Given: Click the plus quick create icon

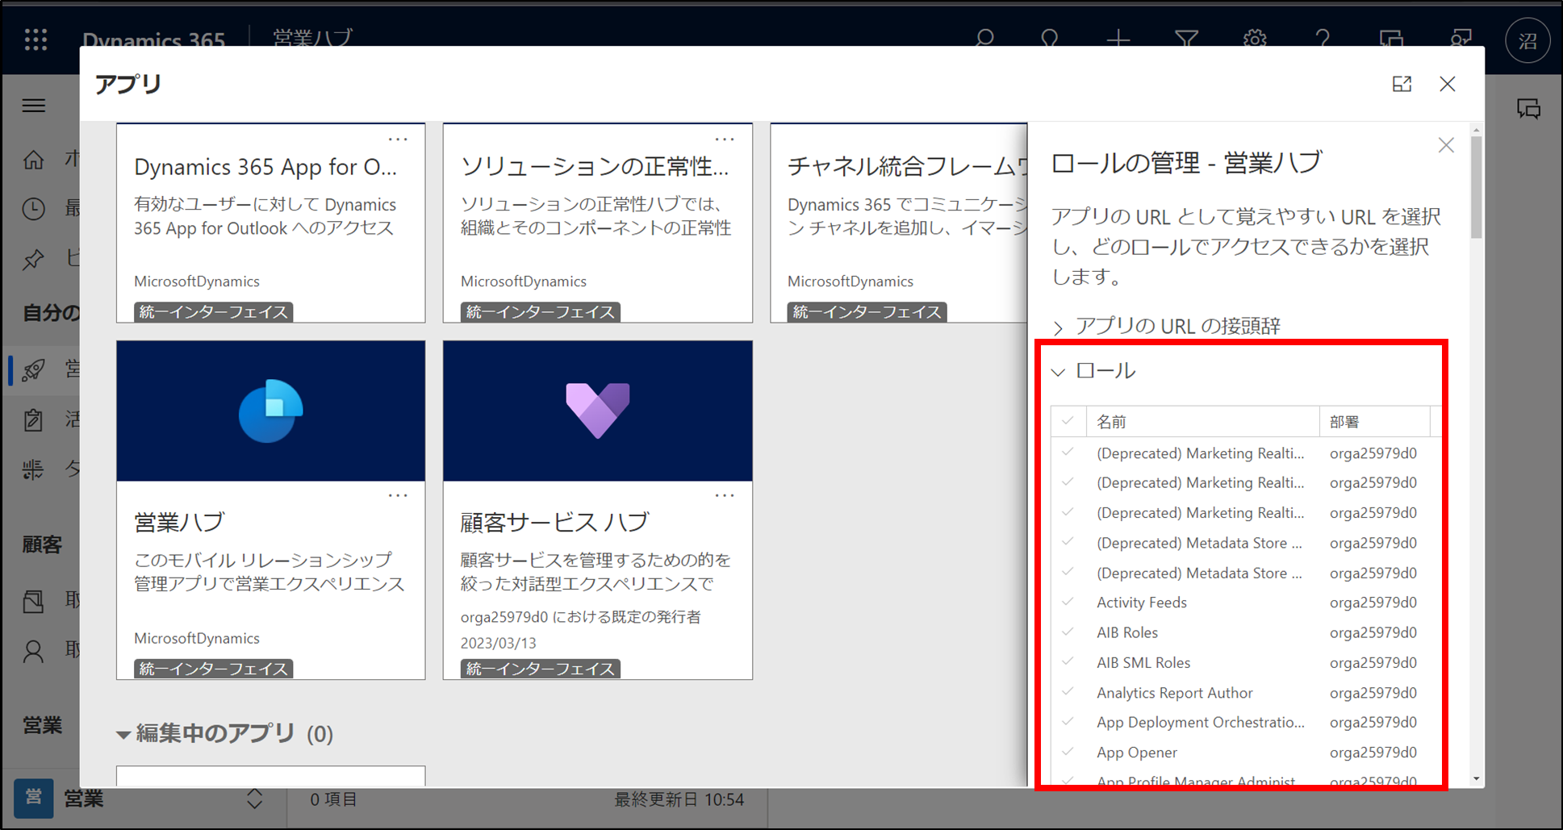Looking at the screenshot, I should click(1118, 39).
